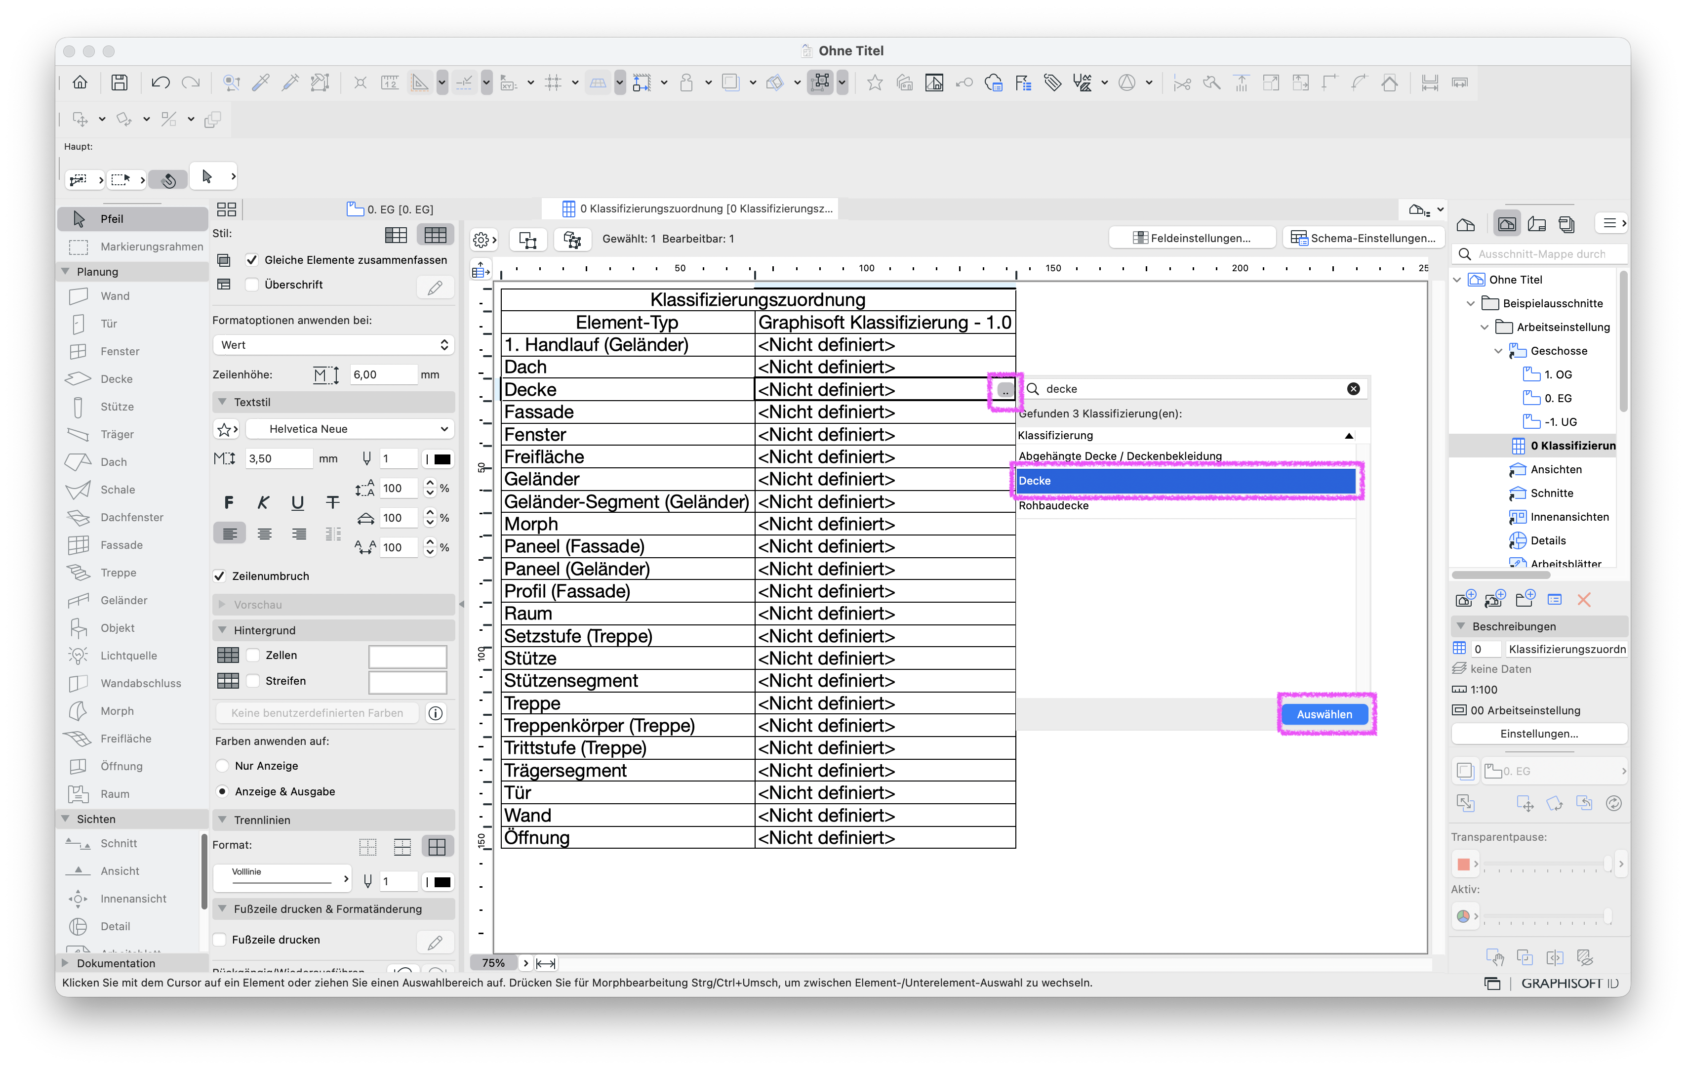The width and height of the screenshot is (1686, 1070).
Task: Switch to the 0. EG tab
Action: (x=391, y=209)
